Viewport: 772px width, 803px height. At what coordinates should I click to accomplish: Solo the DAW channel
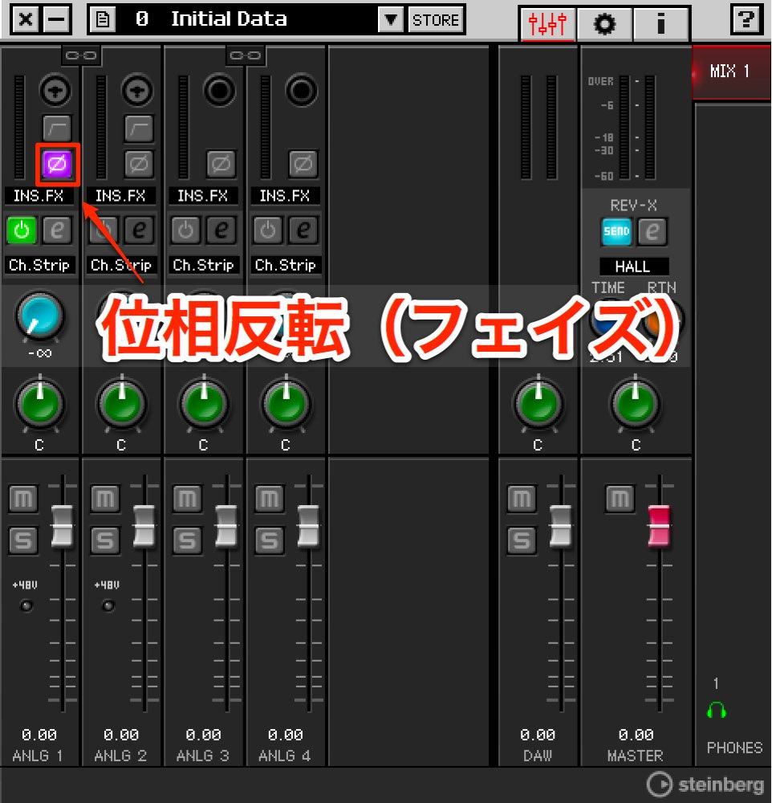click(522, 540)
